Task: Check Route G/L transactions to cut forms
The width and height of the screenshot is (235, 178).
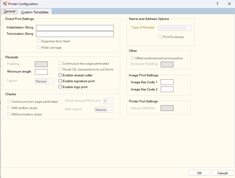Action: 60,69
